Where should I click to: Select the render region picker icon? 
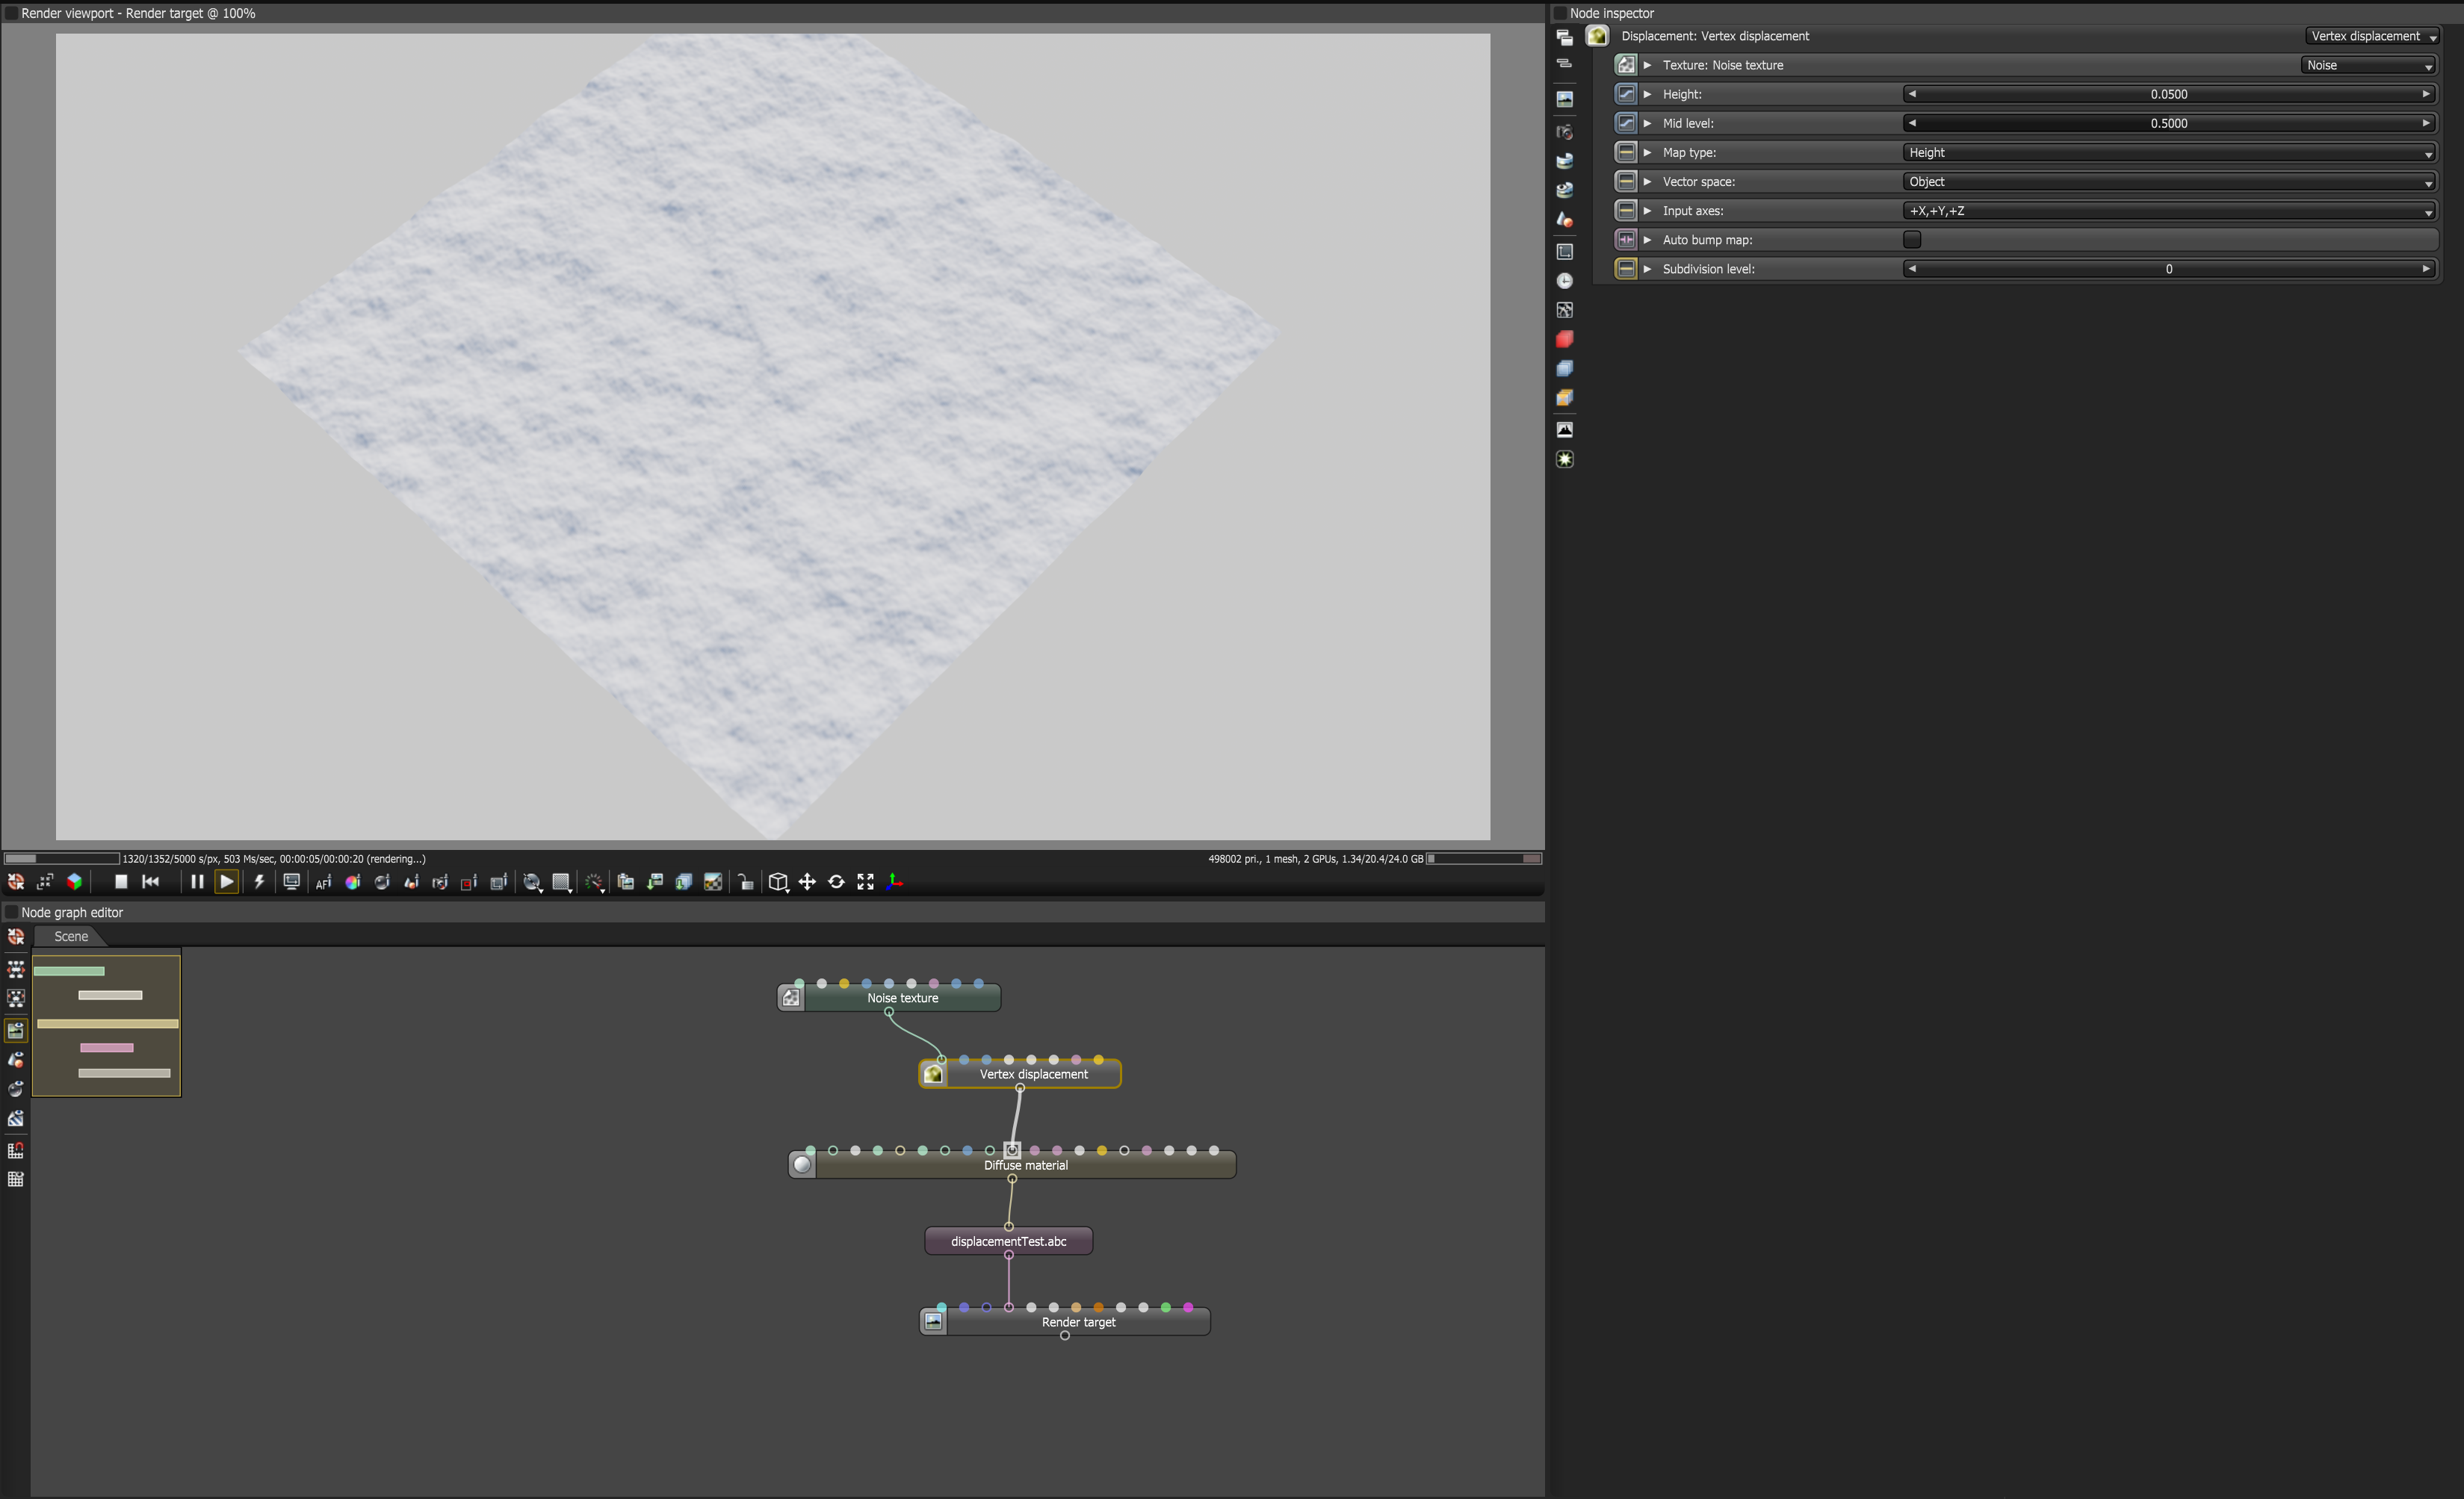pyautogui.click(x=469, y=882)
